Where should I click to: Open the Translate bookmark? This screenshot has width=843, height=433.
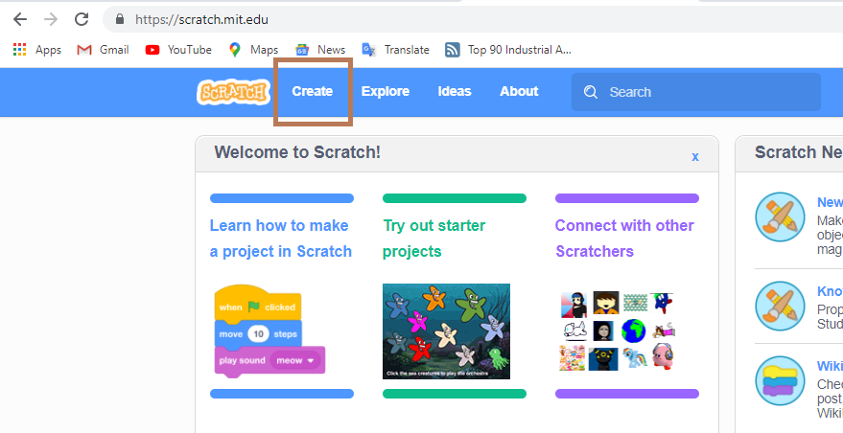(x=396, y=50)
